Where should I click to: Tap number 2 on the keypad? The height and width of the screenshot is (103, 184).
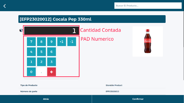(41, 62)
